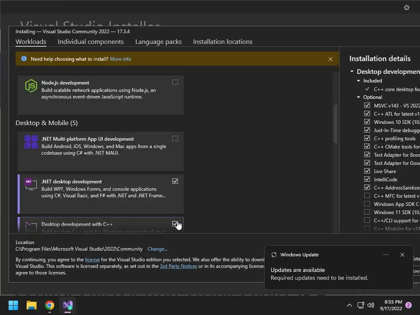This screenshot has height=315, width=420.
Task: Open the Installation locations tab
Action: tap(223, 42)
